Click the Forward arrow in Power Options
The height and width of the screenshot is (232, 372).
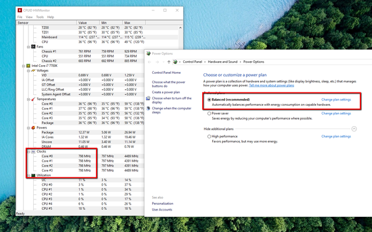tap(157, 62)
